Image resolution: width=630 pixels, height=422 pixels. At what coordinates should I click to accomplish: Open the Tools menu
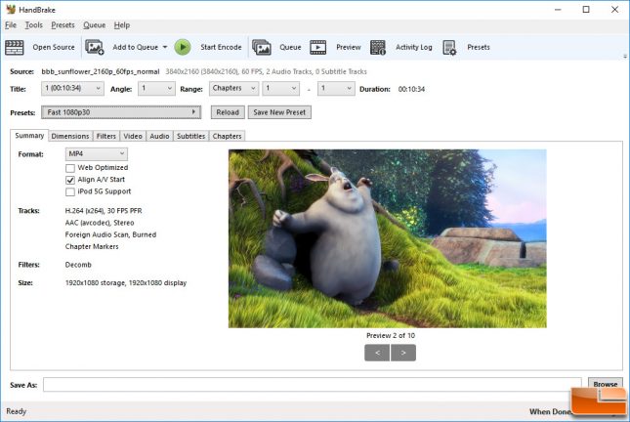pos(34,25)
